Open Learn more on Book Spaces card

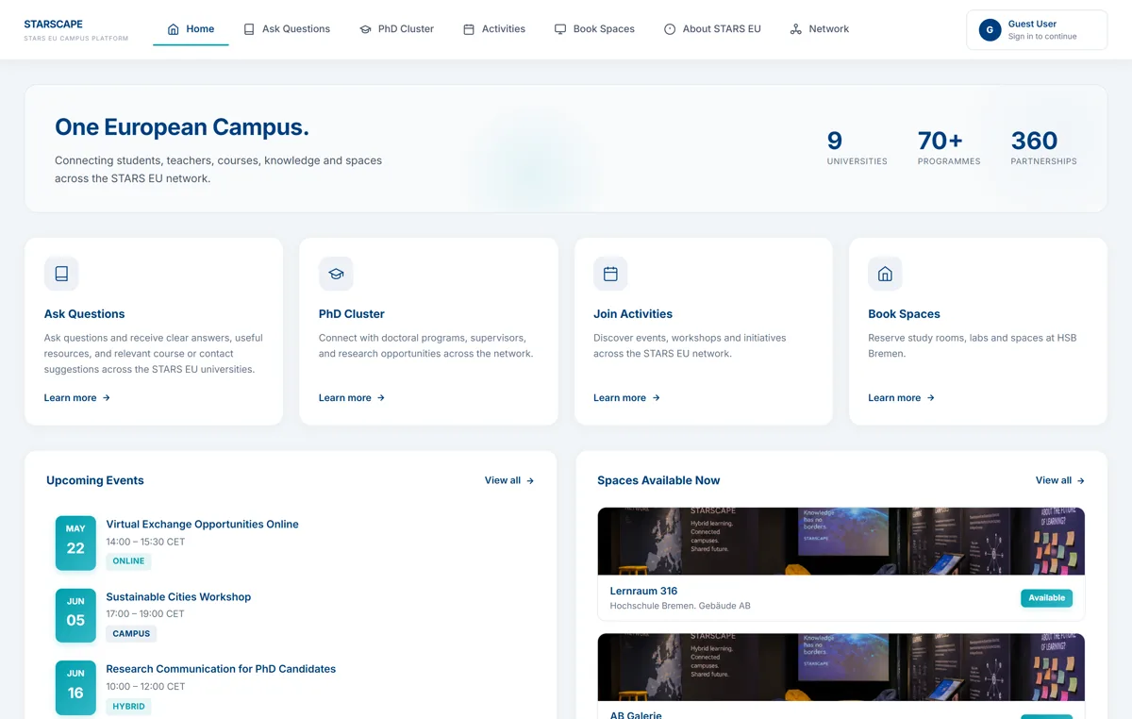(901, 398)
